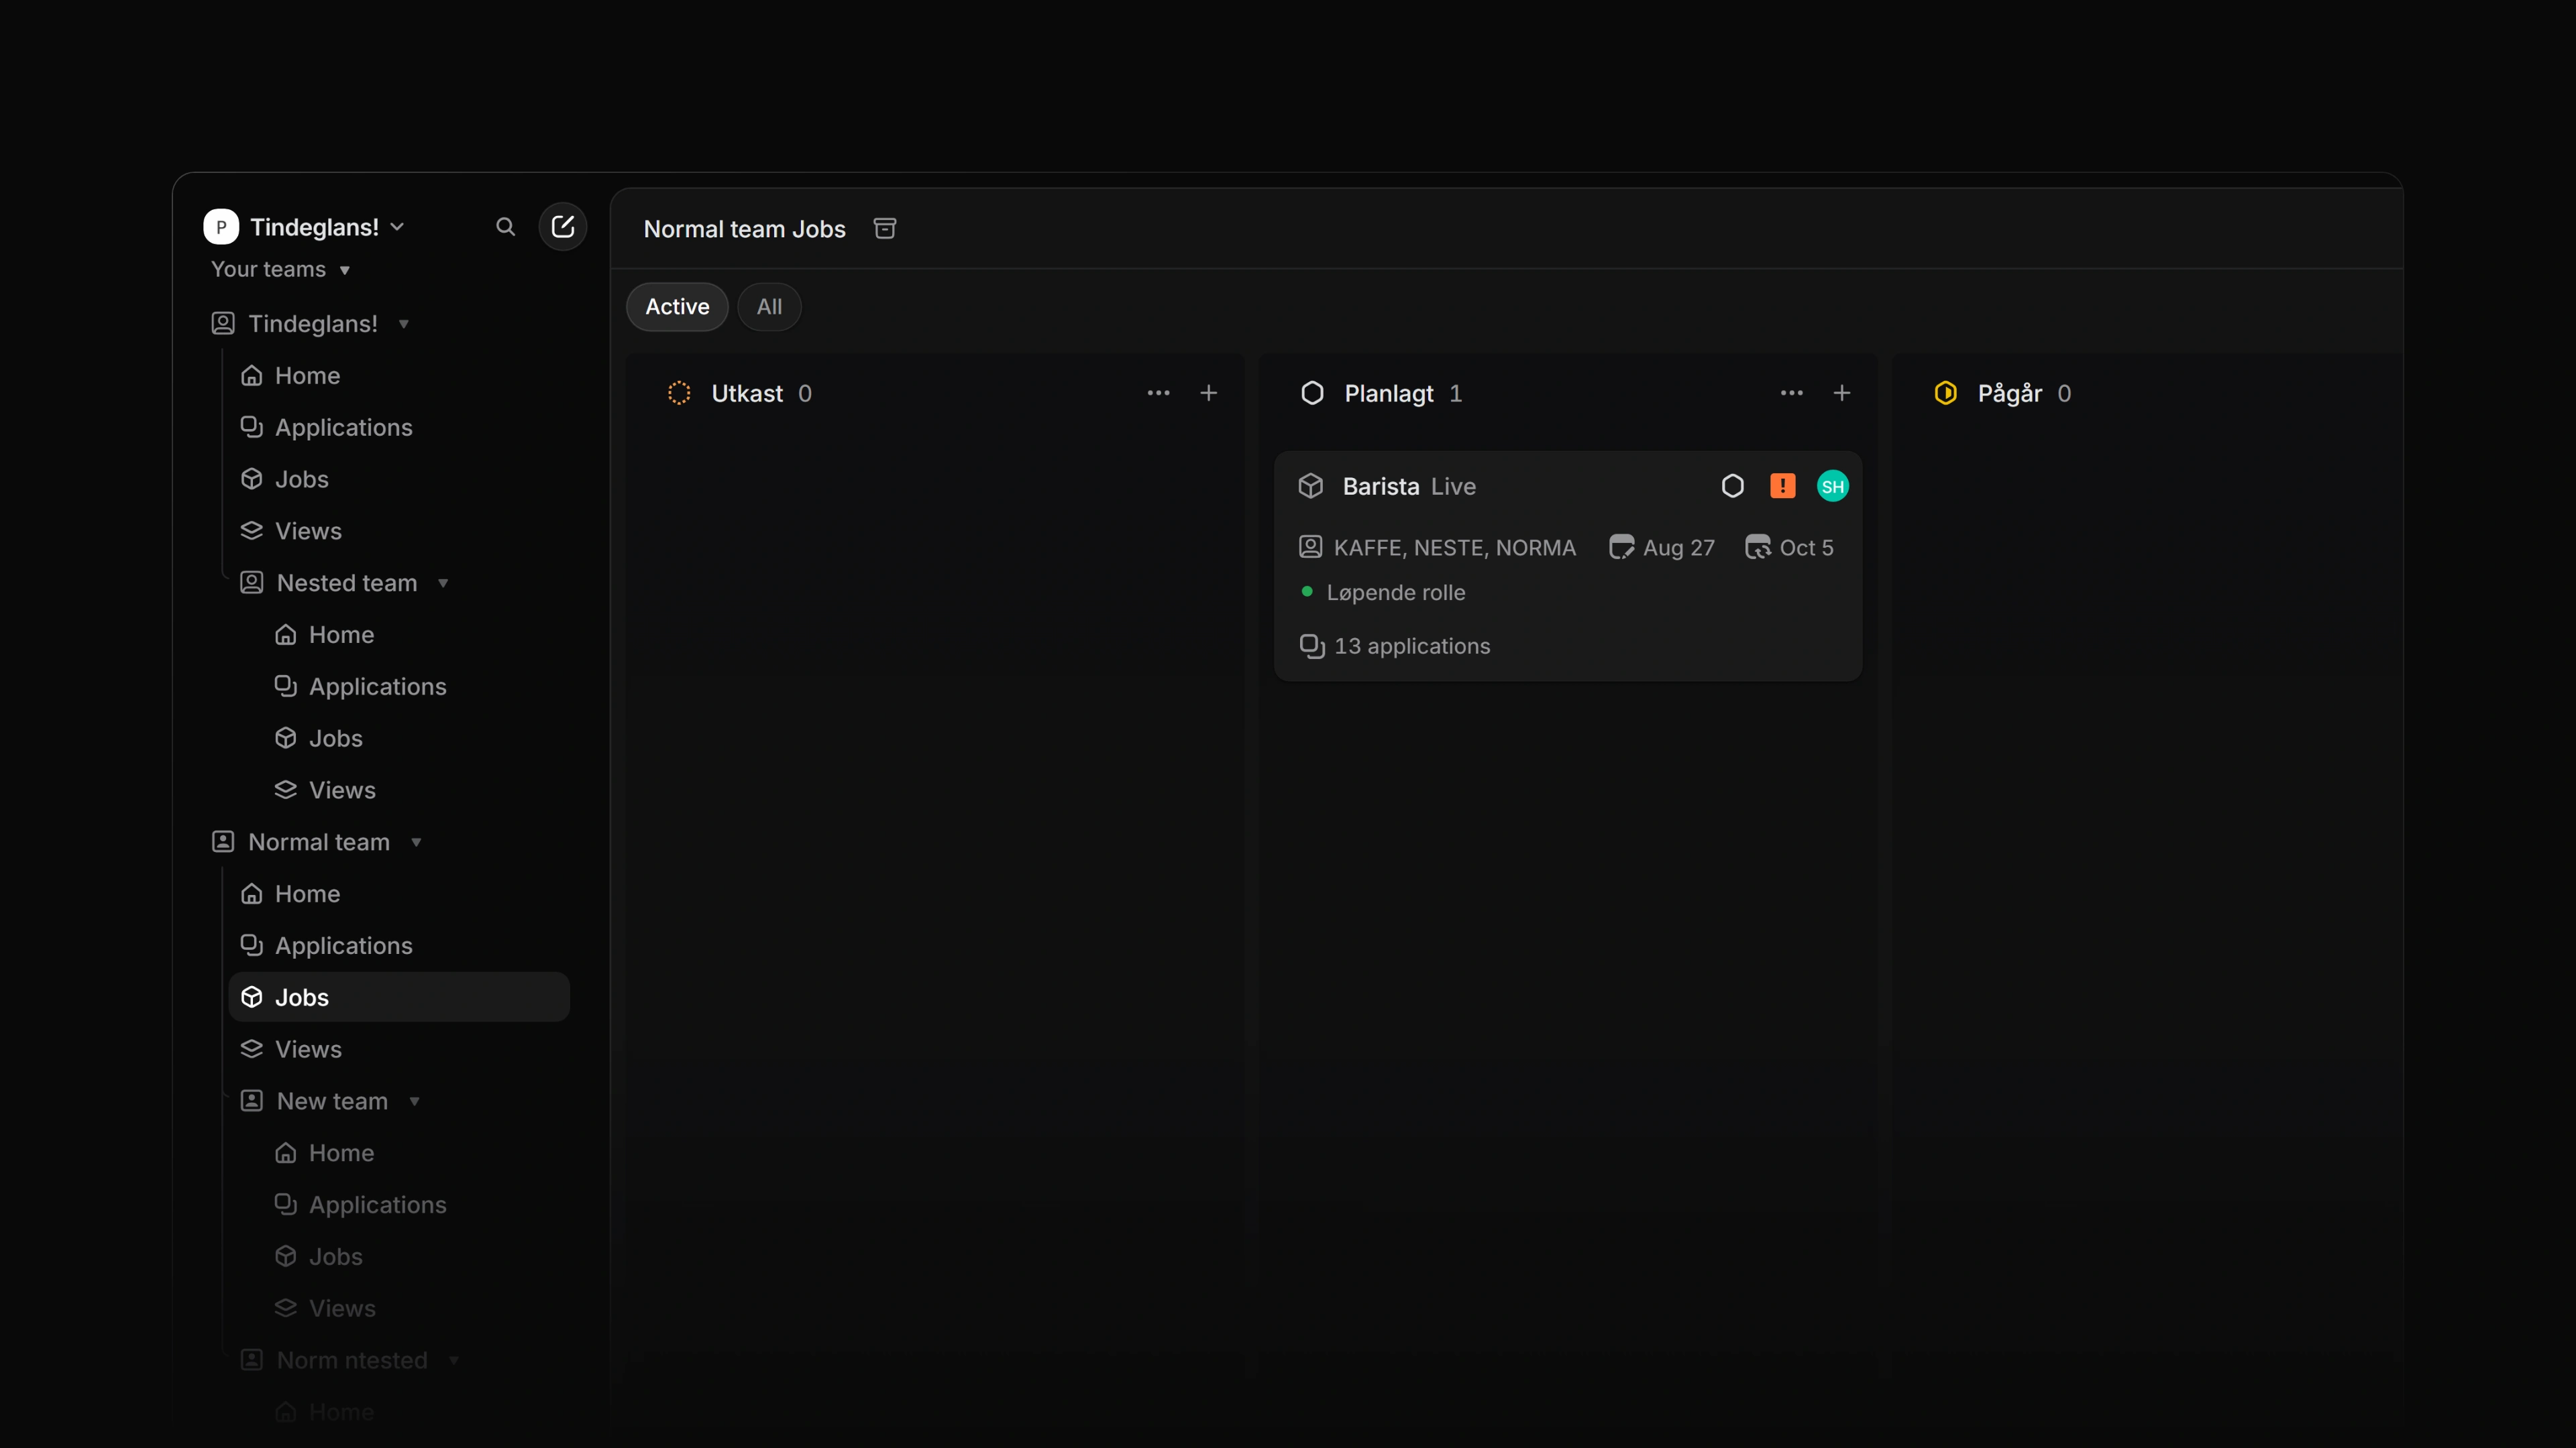The image size is (2576, 1448).
Task: Open Utkast column more options
Action: (x=1158, y=393)
